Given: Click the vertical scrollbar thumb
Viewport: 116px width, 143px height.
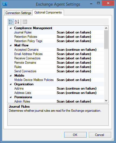Looking at the screenshot, I should (x=106, y=39).
